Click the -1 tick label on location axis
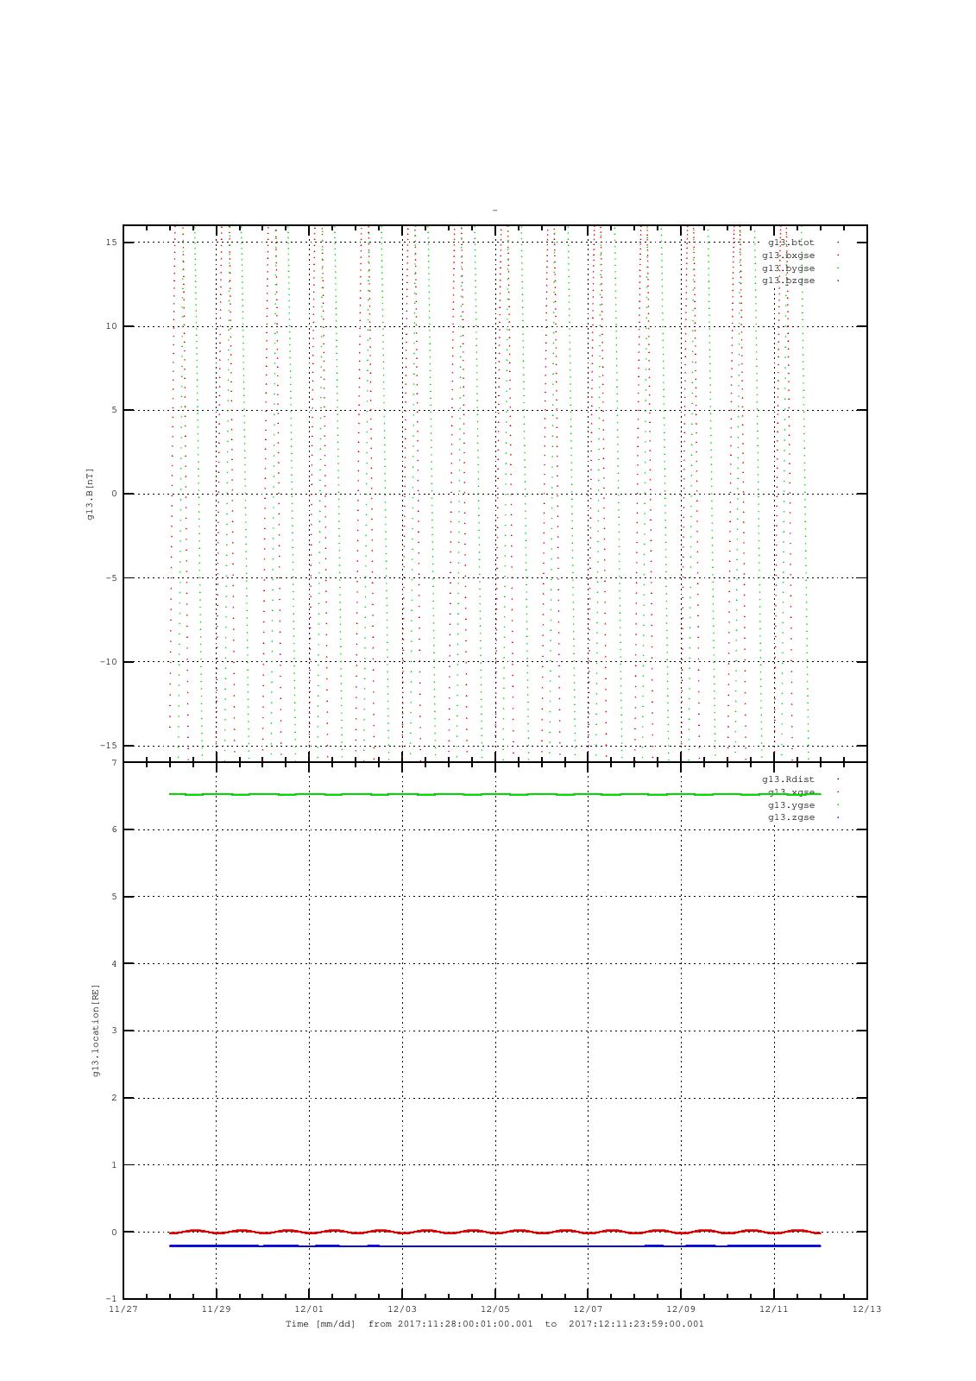The height and width of the screenshot is (1381, 976). [110, 1299]
